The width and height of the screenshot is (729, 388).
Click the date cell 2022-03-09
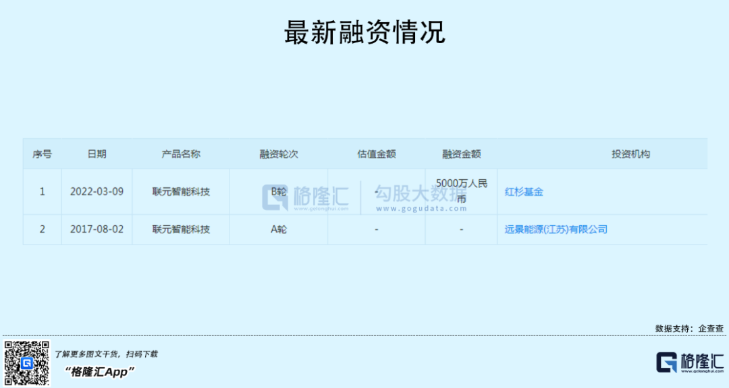[97, 192]
